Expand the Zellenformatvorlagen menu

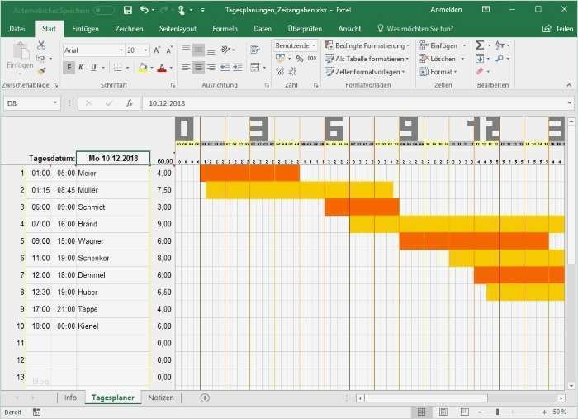365,72
